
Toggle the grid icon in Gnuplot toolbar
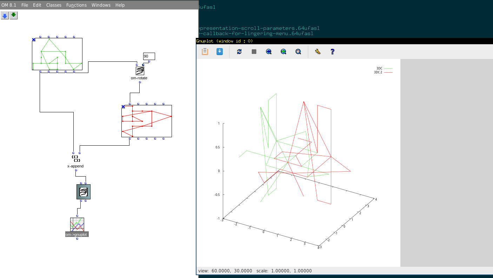pyautogui.click(x=254, y=52)
